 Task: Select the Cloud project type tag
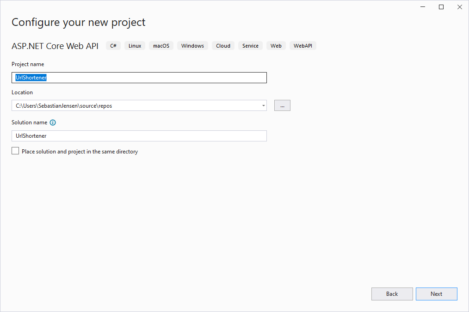tap(223, 46)
